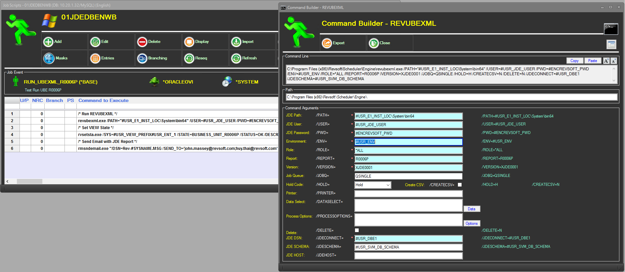
Task: Click the PS column header
Action: [70, 100]
